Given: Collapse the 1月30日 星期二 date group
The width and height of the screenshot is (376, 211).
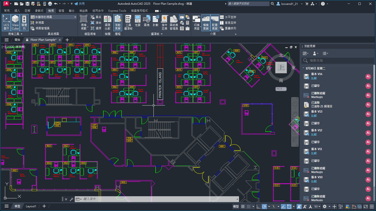Looking at the screenshot, I should tap(303, 68).
